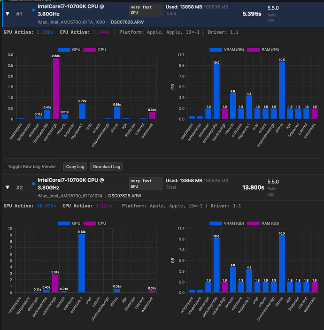Click the 13.800s total time of entry #2
Screen dimensions: 324x330
tap(253, 187)
